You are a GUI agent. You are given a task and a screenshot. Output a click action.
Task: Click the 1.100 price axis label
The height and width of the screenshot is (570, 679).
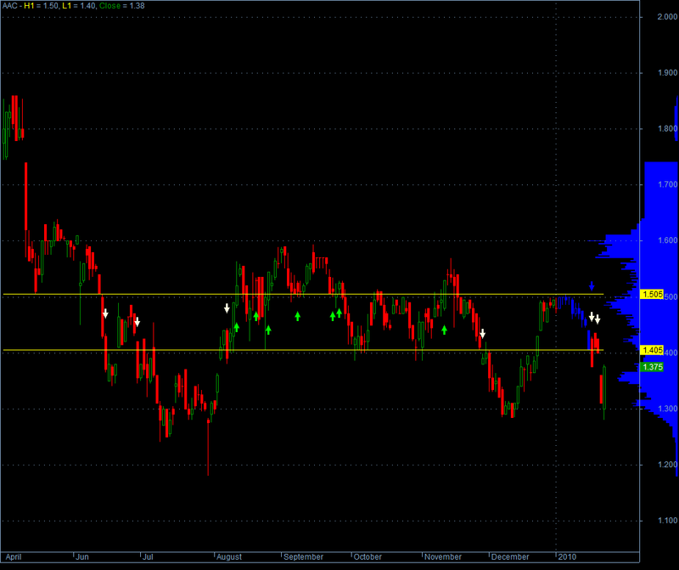667,521
